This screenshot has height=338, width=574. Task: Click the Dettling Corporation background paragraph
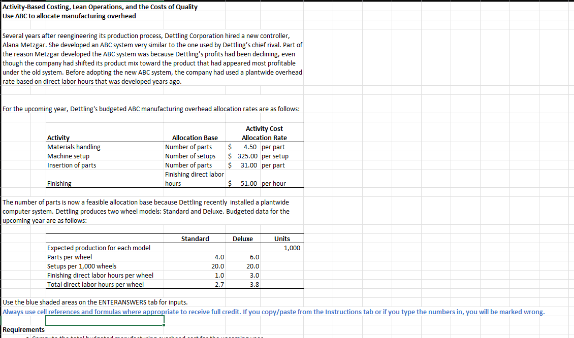tap(152, 58)
